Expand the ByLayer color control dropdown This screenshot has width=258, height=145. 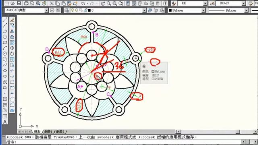pyautogui.click(x=203, y=10)
